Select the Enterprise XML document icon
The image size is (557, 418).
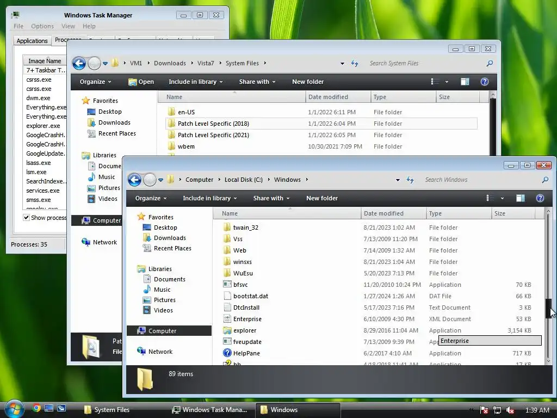pos(227,319)
